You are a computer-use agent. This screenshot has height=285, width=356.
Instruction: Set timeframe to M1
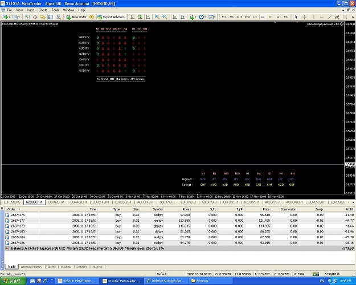tap(224, 17)
